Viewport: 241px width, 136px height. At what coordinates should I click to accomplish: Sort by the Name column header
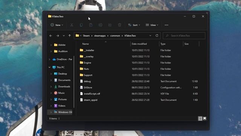point(85,44)
